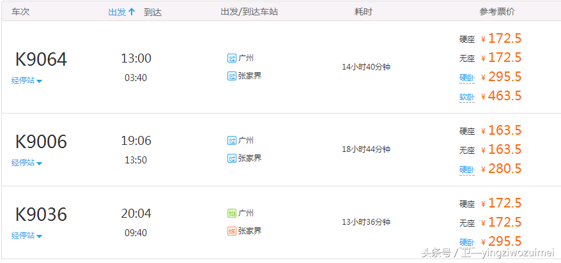Viewport: 561px width, 263px height.
Task: Sort trains by 出发 departure time
Action: point(118,11)
